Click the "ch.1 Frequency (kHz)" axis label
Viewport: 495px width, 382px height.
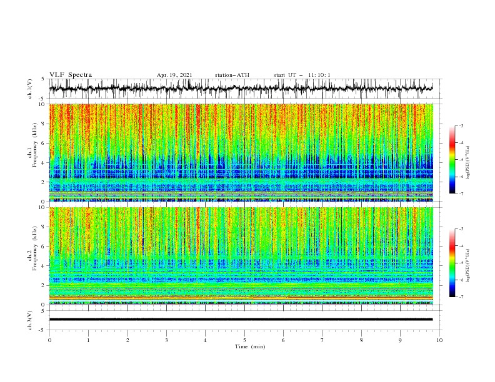[x=32, y=144]
